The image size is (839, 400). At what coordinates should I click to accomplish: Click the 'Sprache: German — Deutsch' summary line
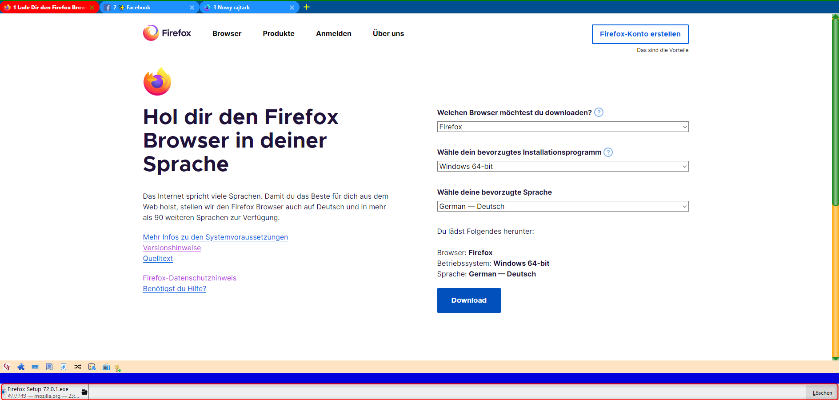click(x=487, y=274)
